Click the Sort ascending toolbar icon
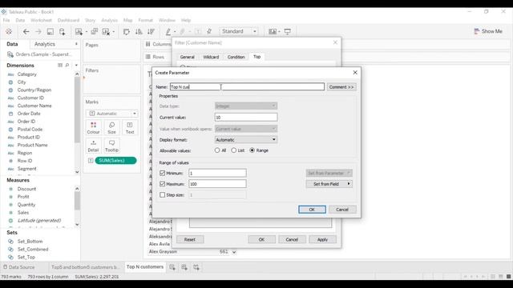Image resolution: width=513 pixels, height=288 pixels. (x=139, y=31)
